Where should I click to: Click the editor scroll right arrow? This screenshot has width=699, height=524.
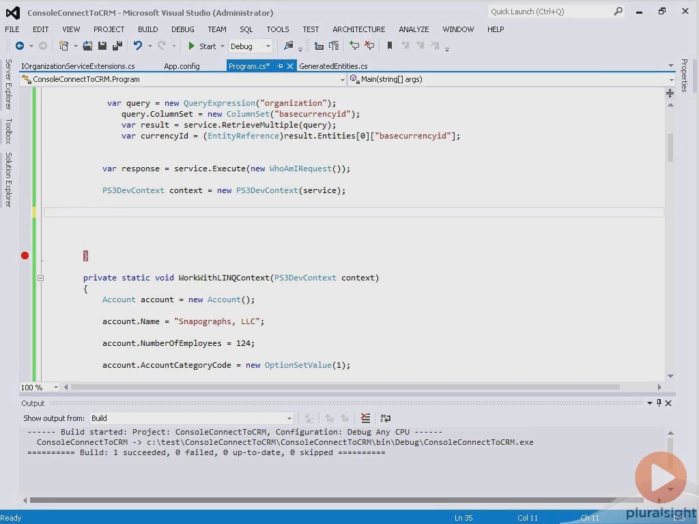pyautogui.click(x=659, y=388)
